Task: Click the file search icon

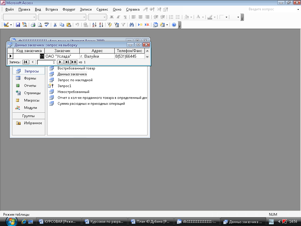Action: pyautogui.click(x=25, y=25)
